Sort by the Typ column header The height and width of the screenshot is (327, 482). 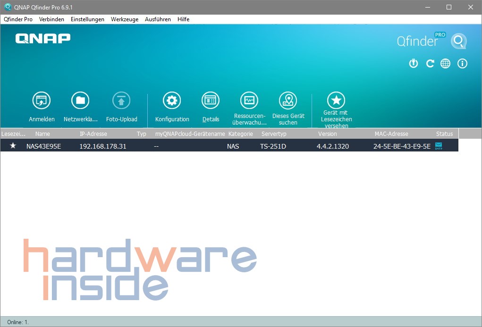(142, 134)
